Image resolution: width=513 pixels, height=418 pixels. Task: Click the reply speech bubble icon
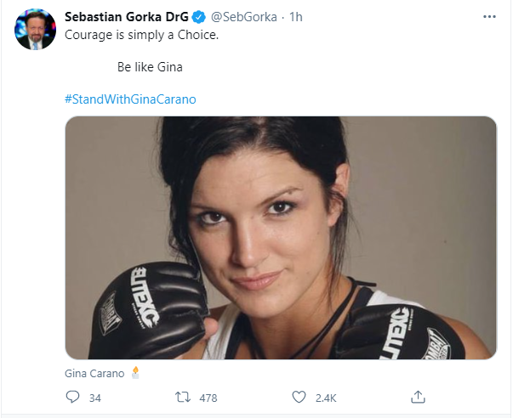(72, 397)
